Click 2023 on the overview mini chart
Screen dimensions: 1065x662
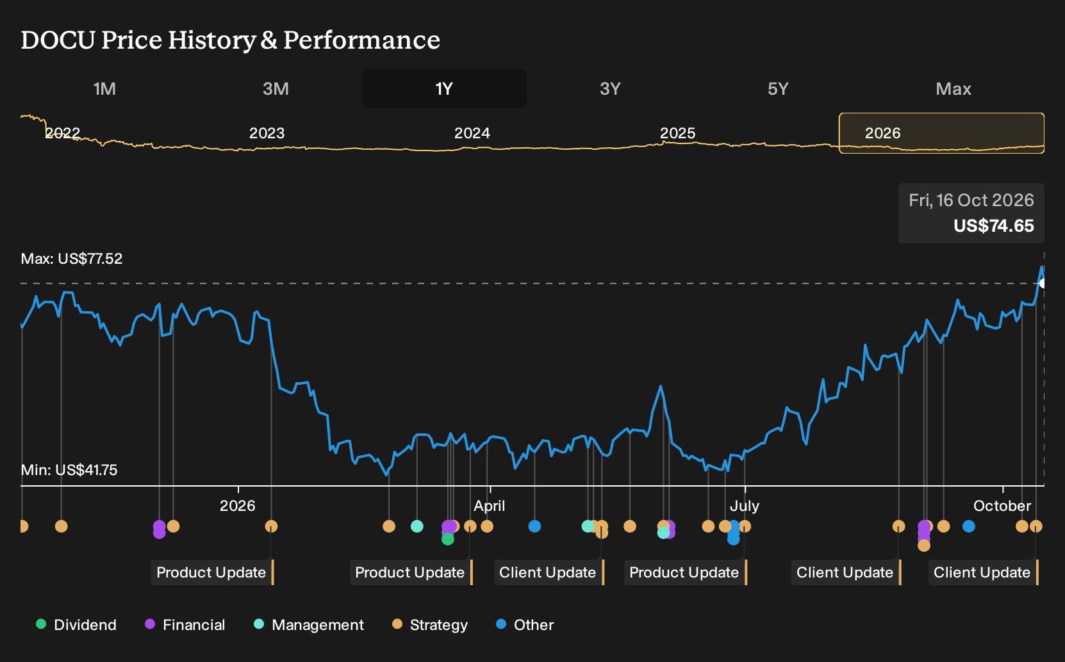tap(267, 133)
